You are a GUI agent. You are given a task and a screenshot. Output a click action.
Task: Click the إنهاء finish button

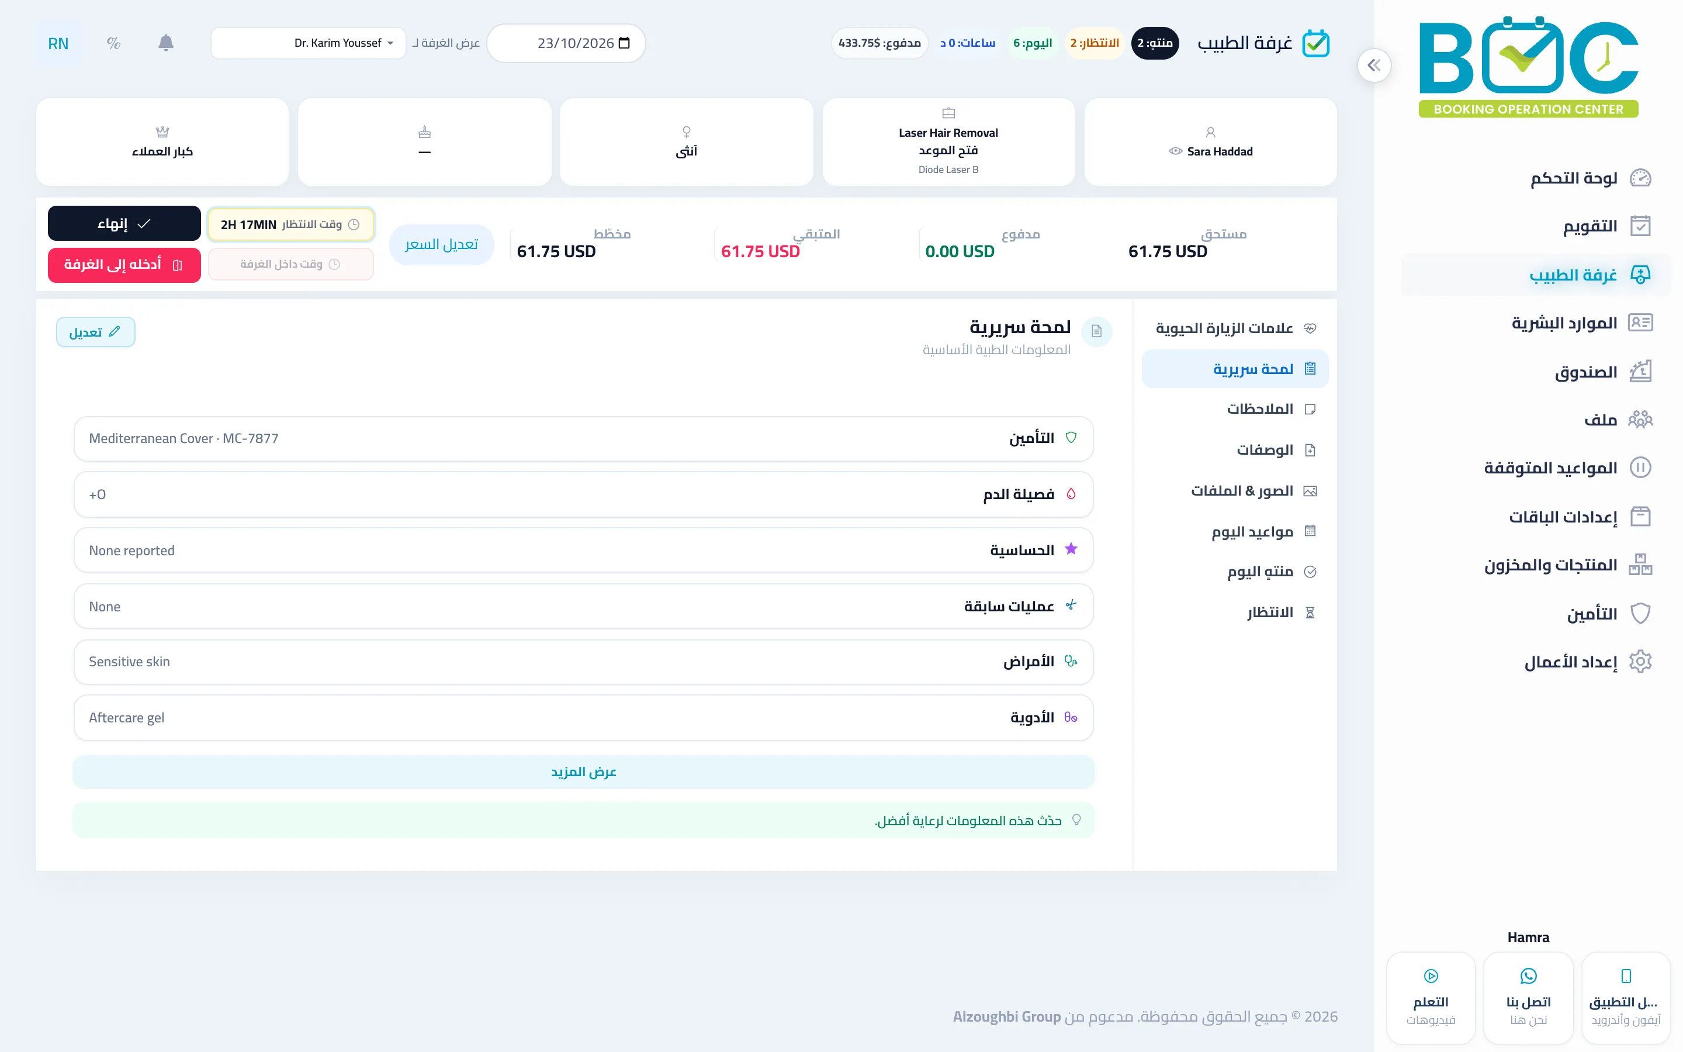pos(124,223)
